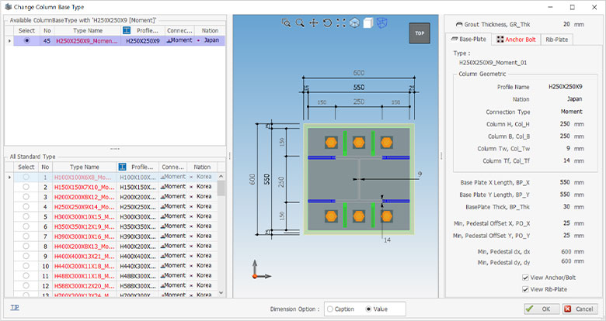Viewport: 606px width, 321px height.
Task: Click H390X300X10X16 type name in row 7
Action: 84,236
